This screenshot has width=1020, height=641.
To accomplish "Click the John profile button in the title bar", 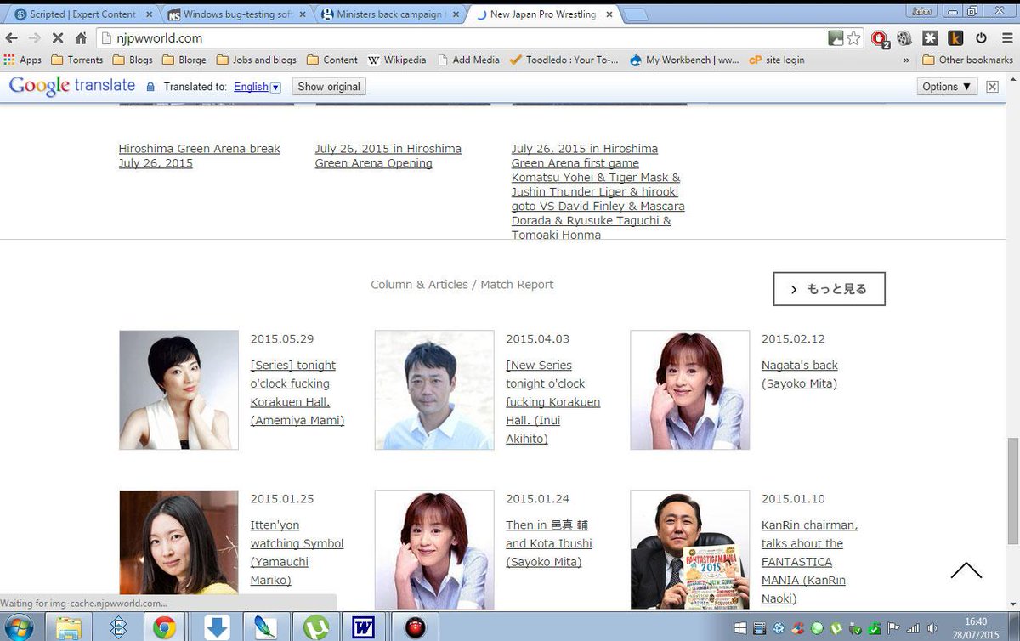I will (x=923, y=11).
